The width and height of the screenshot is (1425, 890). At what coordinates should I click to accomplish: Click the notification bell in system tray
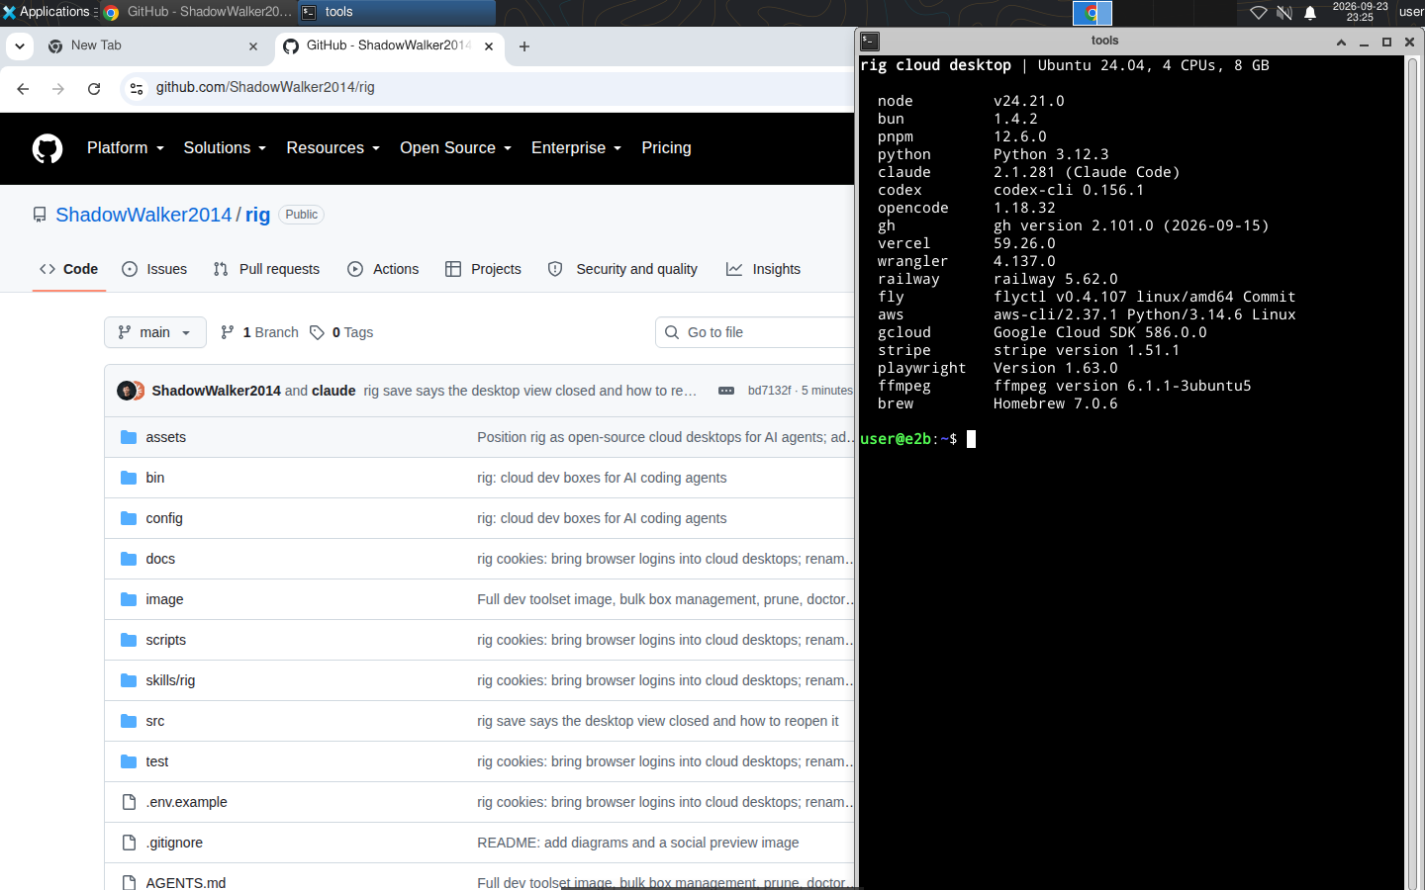point(1310,13)
